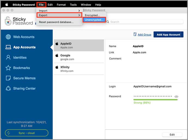Choose Export from the File menu
188x140 pixels.
tap(59, 15)
